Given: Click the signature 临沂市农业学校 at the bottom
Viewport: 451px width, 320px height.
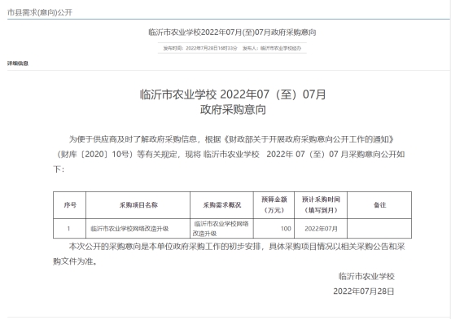Looking at the screenshot, I should tap(366, 276).
